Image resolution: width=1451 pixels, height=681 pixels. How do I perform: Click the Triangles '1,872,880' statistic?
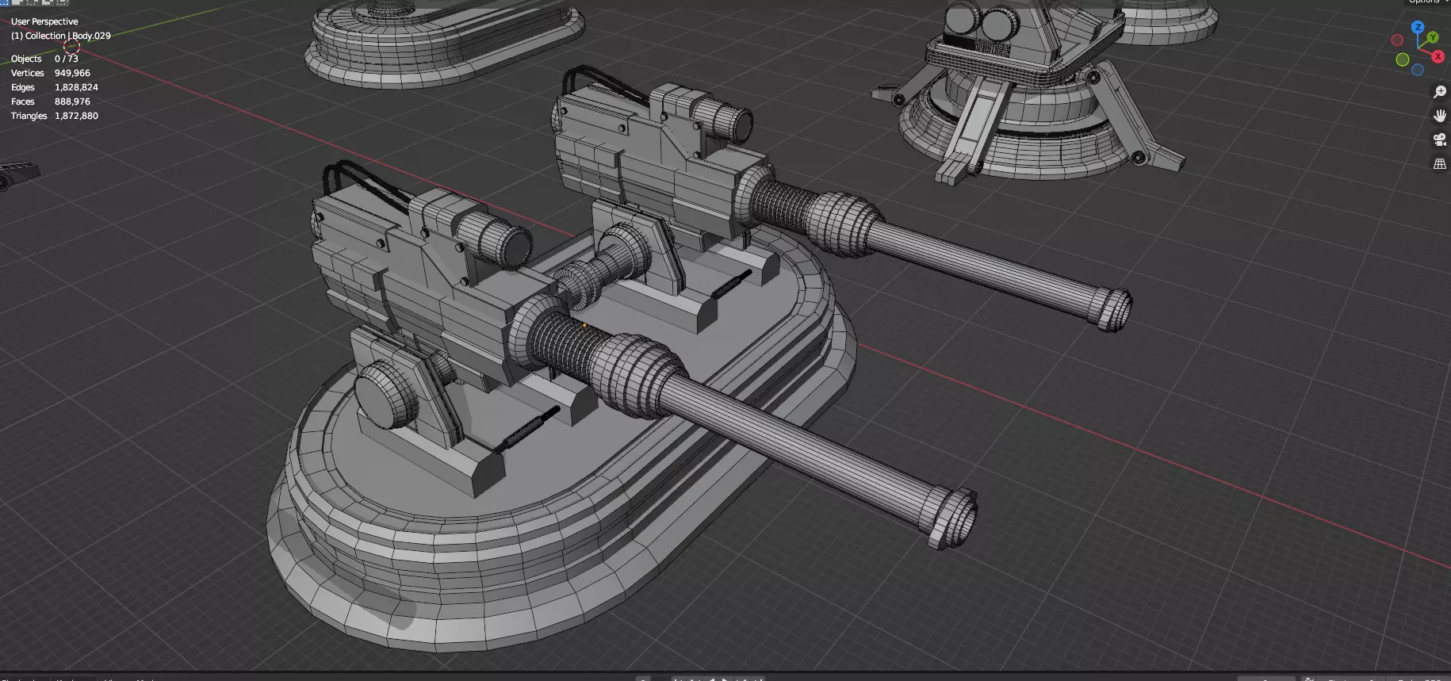click(x=76, y=116)
